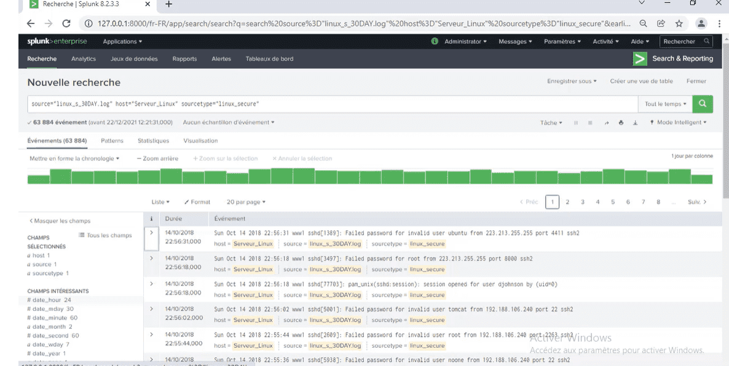Screen dimensions: 729x366
Task: Go to the Analytics nav item
Action: coord(84,59)
